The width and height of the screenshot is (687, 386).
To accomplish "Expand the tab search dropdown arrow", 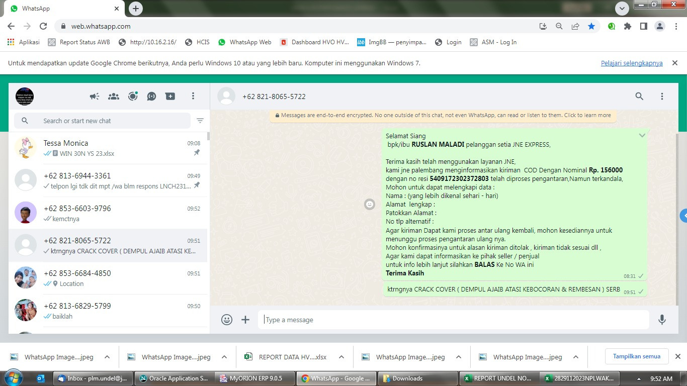I will click(622, 9).
